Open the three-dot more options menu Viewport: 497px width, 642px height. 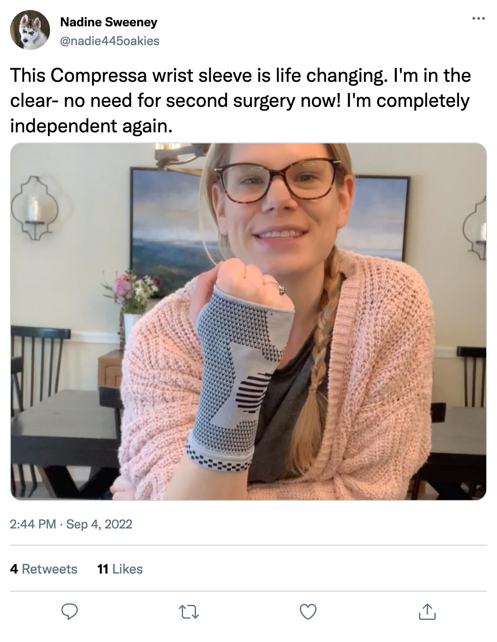(x=478, y=19)
